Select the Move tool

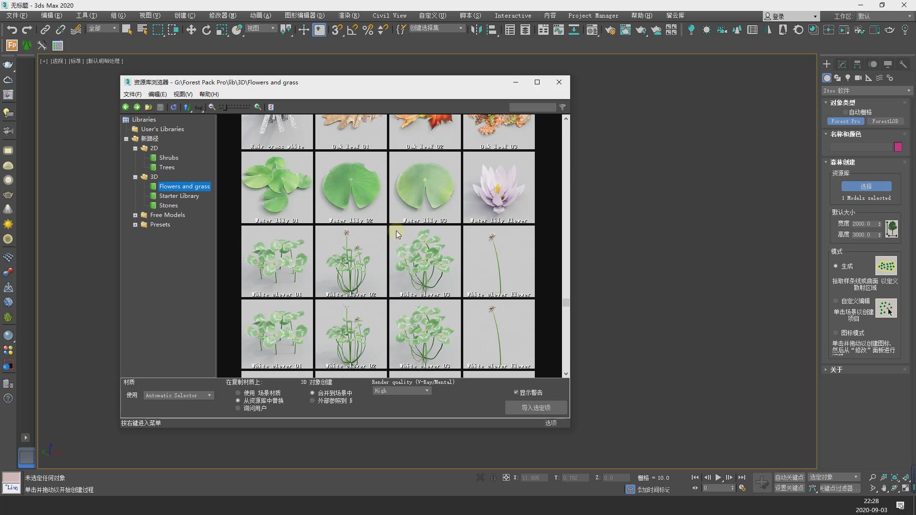tap(191, 30)
